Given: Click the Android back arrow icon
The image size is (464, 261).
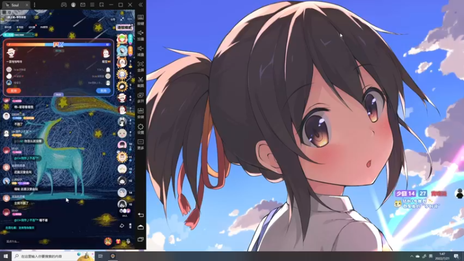Looking at the screenshot, I should (x=141, y=215).
